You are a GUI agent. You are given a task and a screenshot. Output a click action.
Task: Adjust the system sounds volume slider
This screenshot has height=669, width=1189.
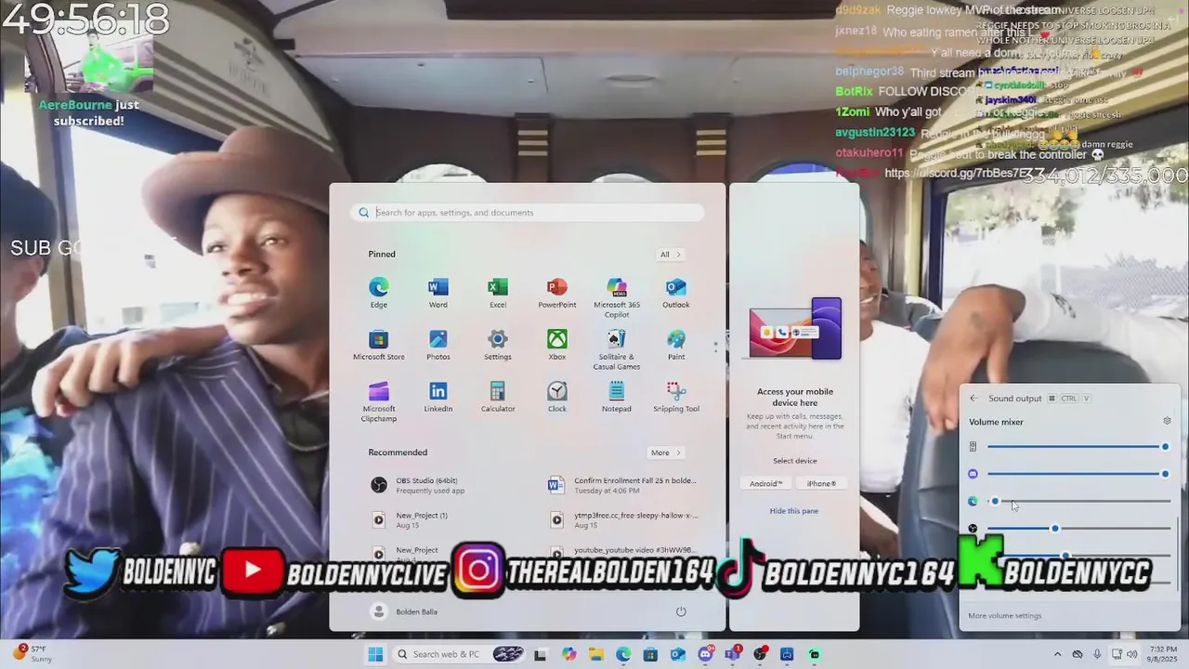(1078, 447)
